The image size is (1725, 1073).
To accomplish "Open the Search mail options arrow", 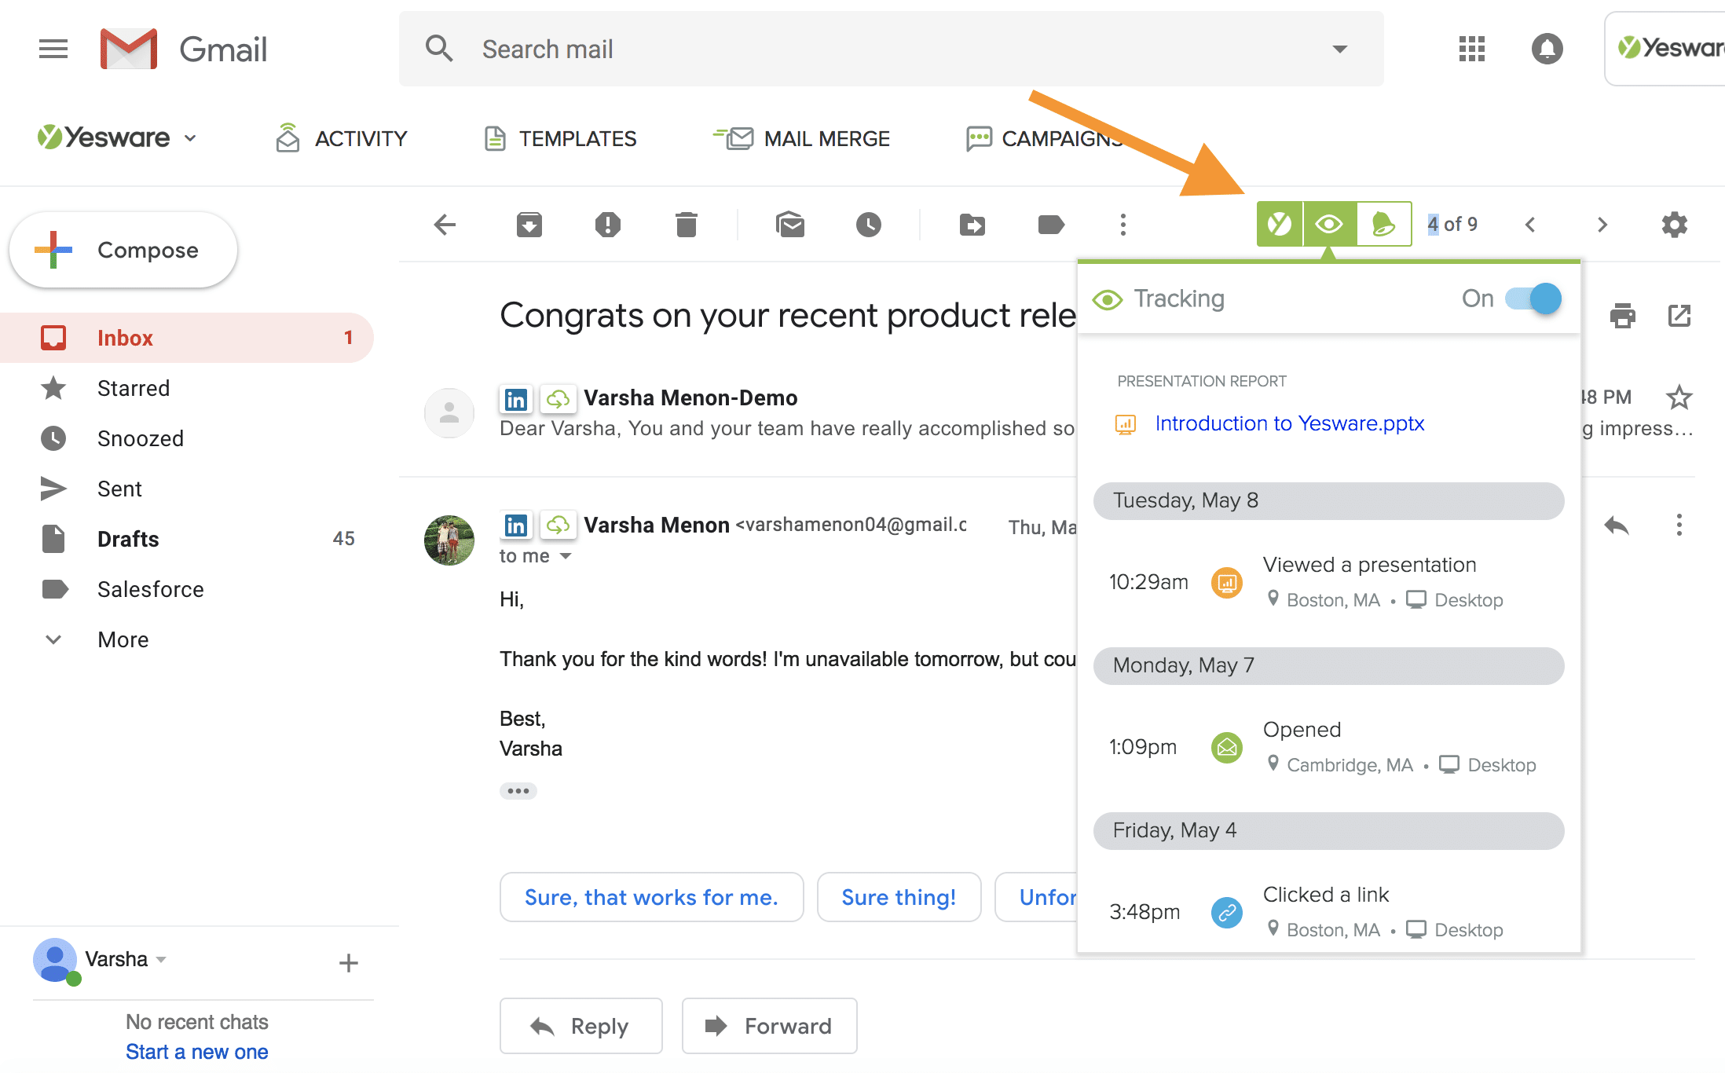I will point(1340,49).
